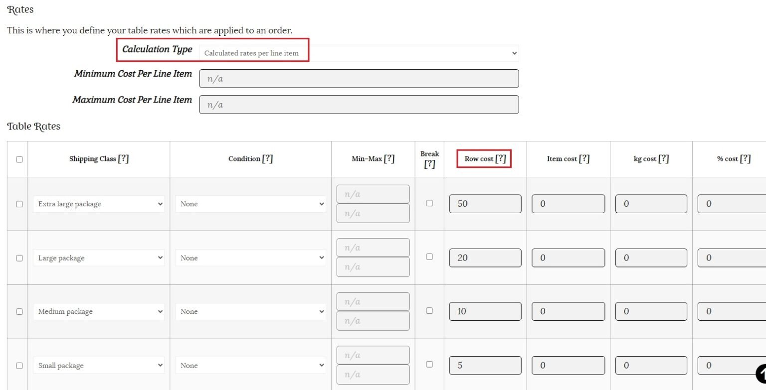Click the Min-Max help [?] icon
Viewport: 766px width, 390px height.
[x=389, y=159]
